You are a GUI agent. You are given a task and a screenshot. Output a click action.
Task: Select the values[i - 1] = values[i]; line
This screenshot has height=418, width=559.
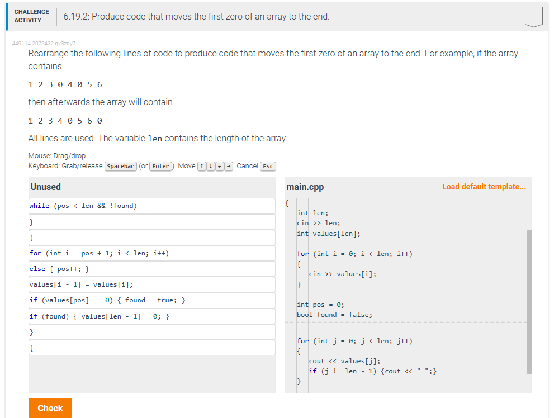pos(152,285)
